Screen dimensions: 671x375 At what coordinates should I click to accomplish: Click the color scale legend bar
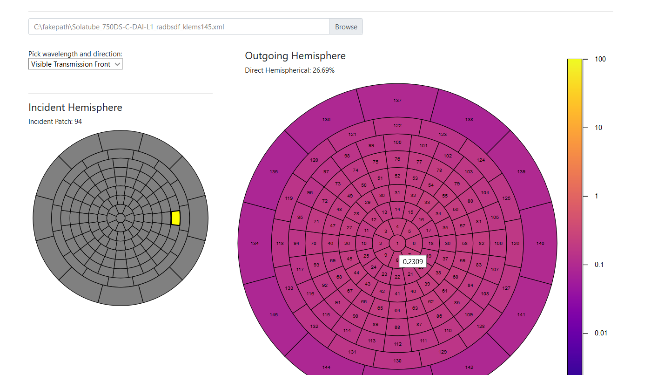click(575, 217)
